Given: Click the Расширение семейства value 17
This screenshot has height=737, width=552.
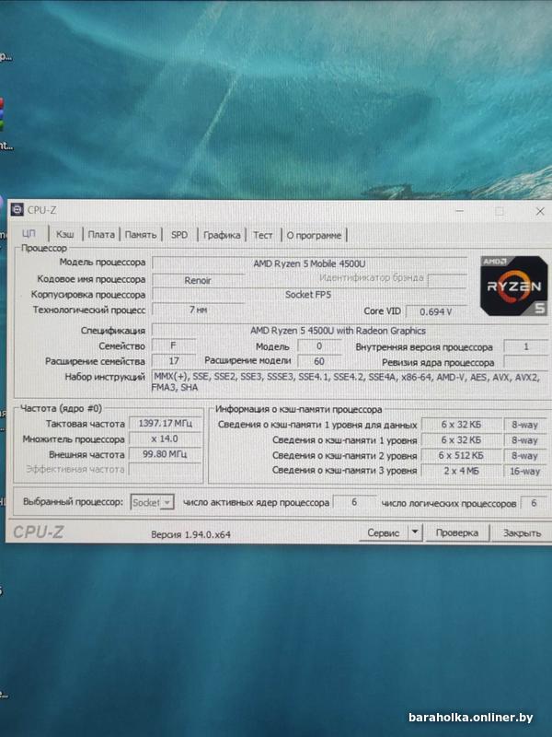Looking at the screenshot, I should (x=174, y=361).
